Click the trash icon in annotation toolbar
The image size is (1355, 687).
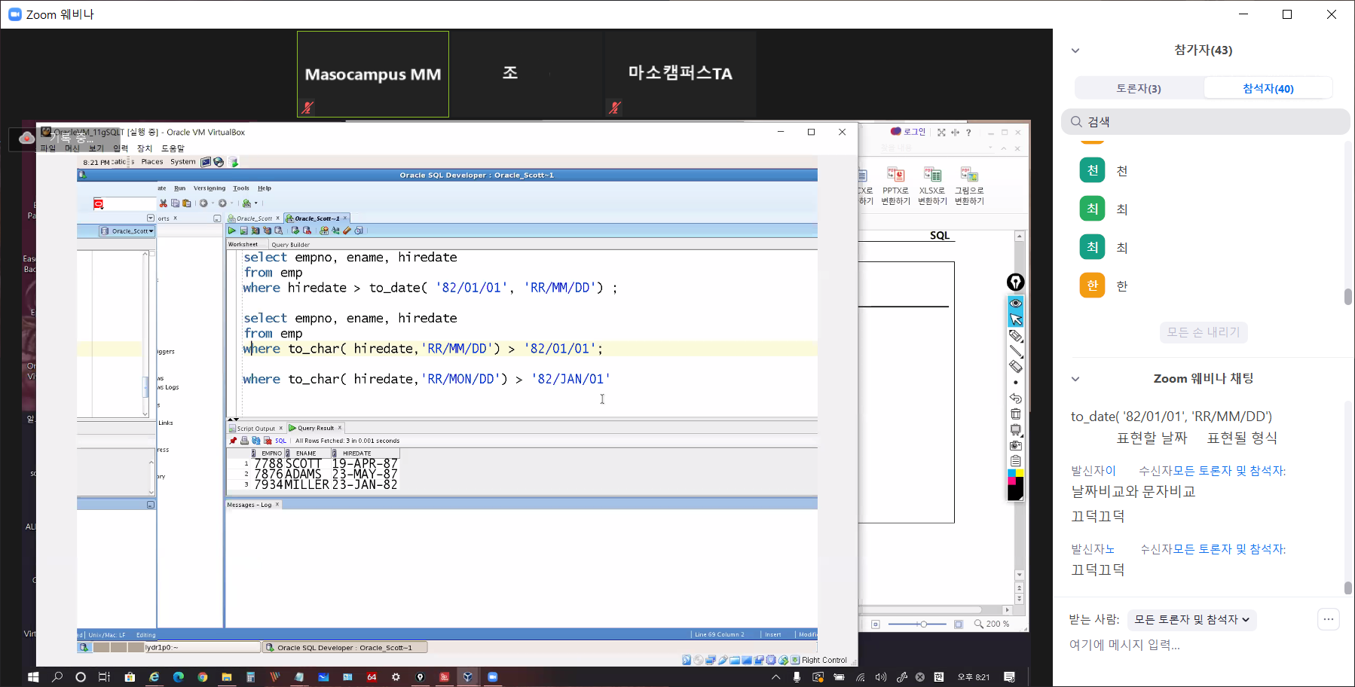[x=1016, y=414]
